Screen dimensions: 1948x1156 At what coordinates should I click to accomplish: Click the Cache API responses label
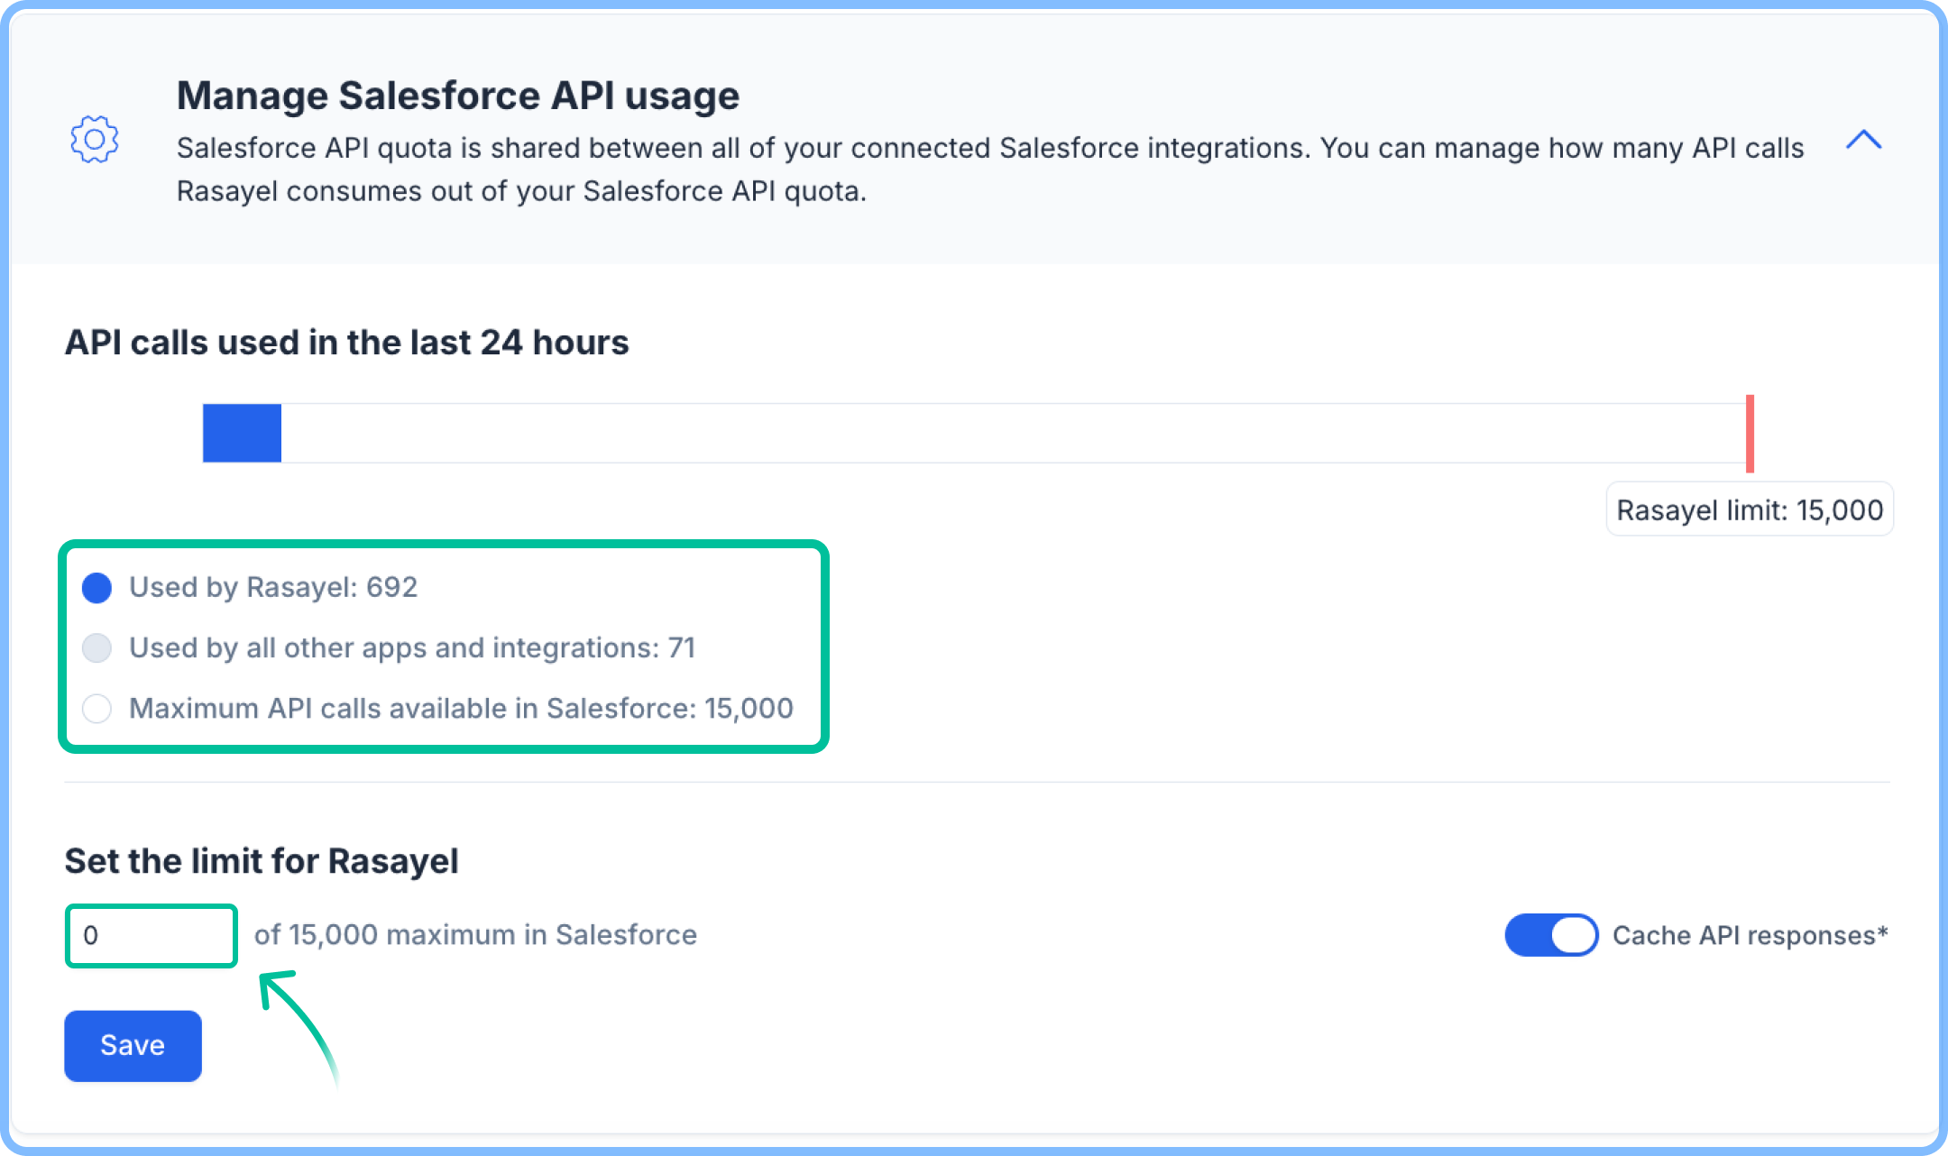[1750, 935]
